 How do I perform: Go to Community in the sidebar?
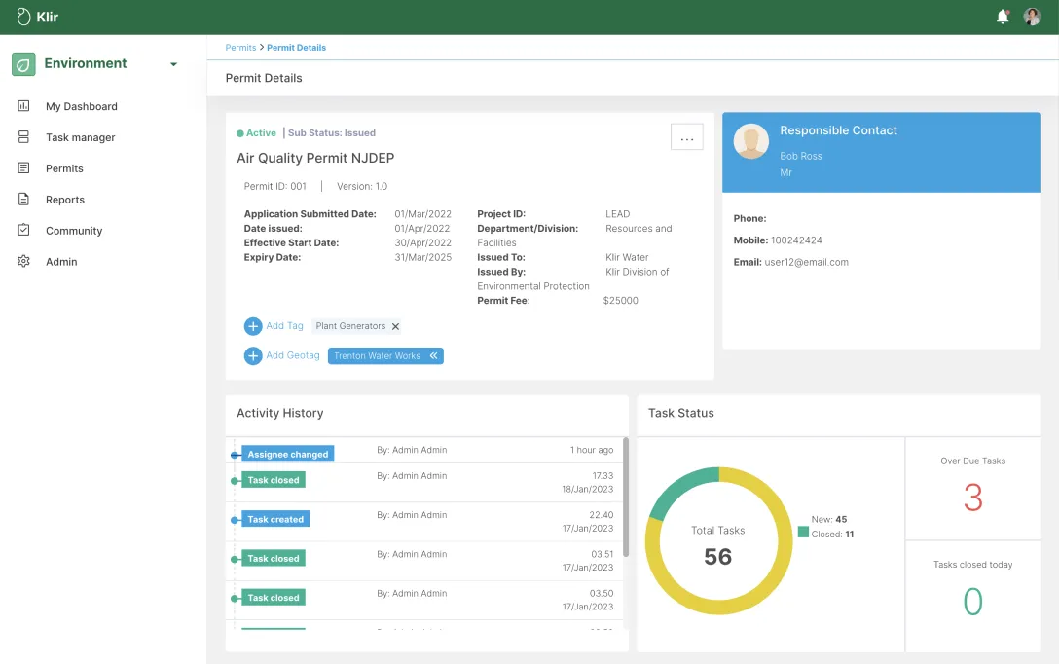point(74,231)
